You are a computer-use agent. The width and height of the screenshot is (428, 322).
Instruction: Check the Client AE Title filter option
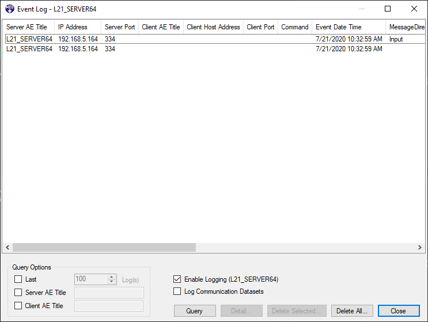pos(18,306)
